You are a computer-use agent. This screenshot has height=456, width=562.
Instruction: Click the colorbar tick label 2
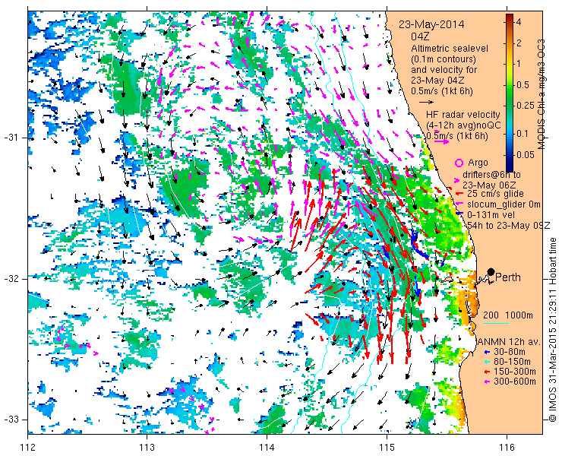519,43
